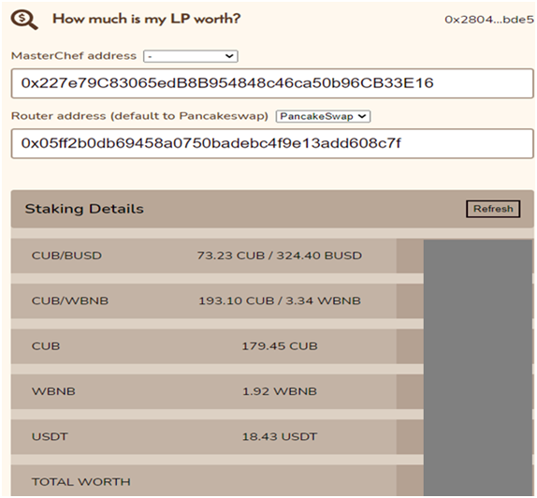Viewport: 537px width, 498px height.
Task: Click the 73.23 CUB / 324.40 BUSD amount
Action: click(280, 256)
